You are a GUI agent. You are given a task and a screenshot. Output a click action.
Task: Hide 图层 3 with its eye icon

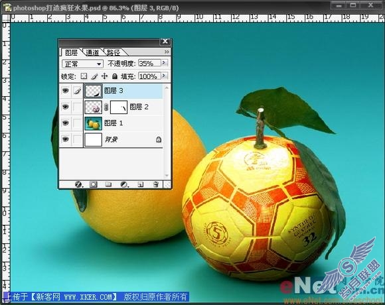pos(65,91)
